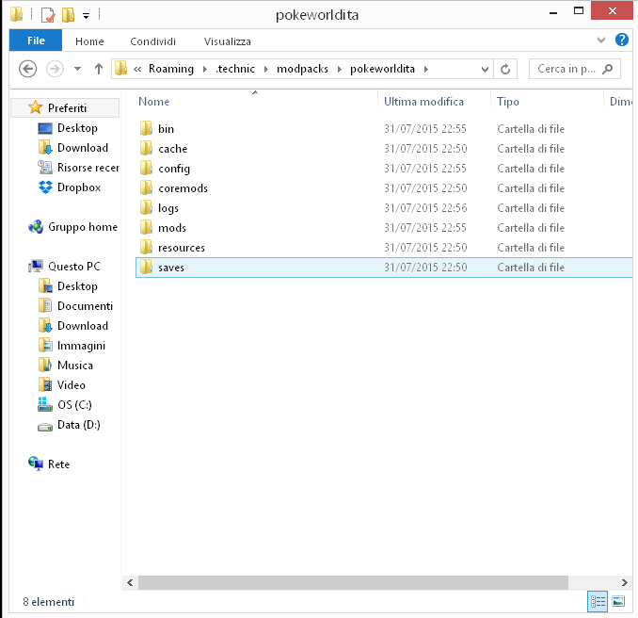638x618 pixels.
Task: Click the Back navigation arrow
Action: [27, 69]
